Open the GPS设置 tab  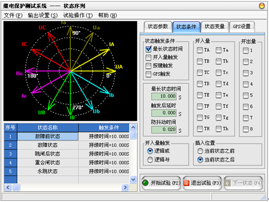coord(242,27)
